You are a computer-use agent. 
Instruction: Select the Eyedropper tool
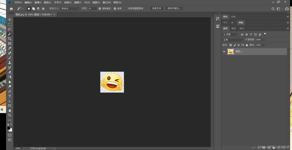click(x=10, y=48)
